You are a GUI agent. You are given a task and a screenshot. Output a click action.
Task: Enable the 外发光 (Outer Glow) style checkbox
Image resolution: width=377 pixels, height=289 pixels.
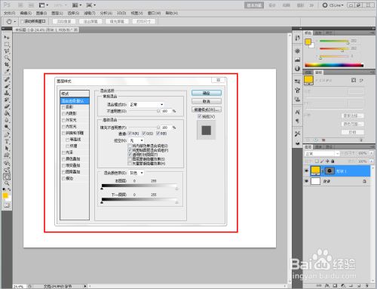click(x=63, y=120)
